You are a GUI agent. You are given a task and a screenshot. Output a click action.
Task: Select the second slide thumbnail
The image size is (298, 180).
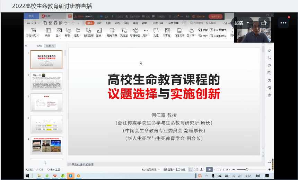46,81
